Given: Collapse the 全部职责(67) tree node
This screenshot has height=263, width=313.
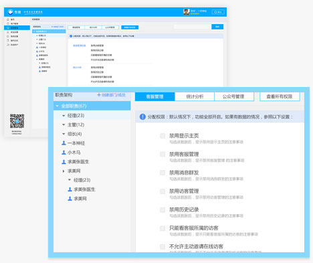Looking at the screenshot, I should coord(58,106).
